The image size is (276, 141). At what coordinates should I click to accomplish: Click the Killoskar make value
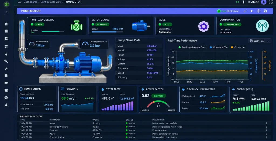(x=152, y=46)
